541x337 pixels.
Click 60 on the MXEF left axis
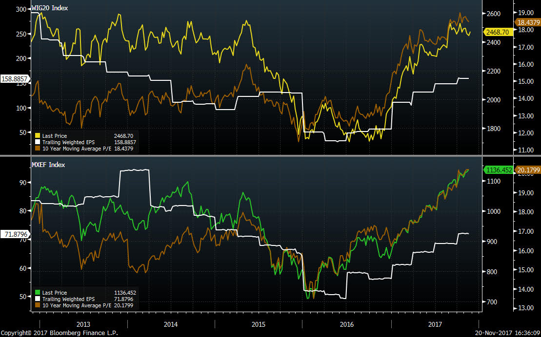click(23, 268)
